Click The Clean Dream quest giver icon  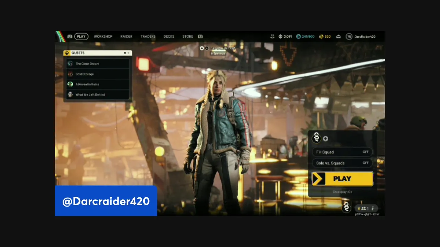pyautogui.click(x=70, y=64)
